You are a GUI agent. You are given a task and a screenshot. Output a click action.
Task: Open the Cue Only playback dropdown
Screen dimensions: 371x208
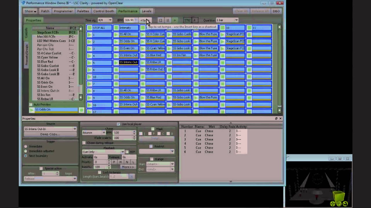point(103,152)
